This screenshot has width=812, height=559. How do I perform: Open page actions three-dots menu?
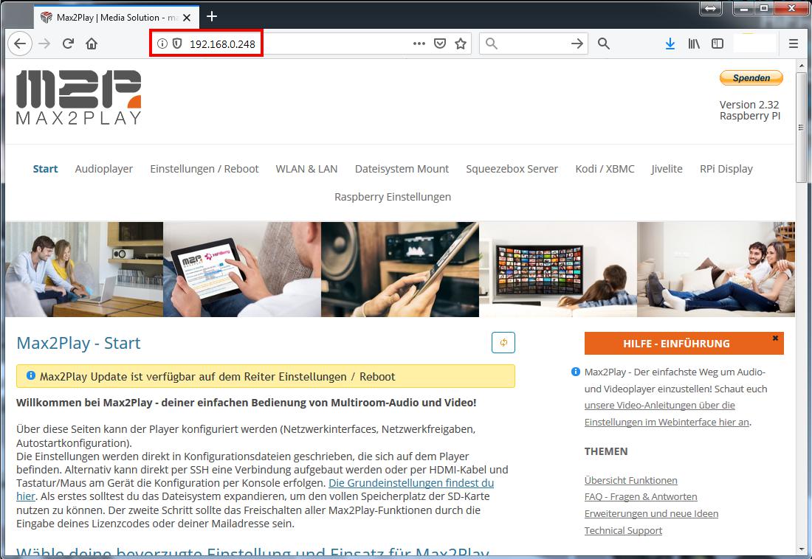pos(419,44)
